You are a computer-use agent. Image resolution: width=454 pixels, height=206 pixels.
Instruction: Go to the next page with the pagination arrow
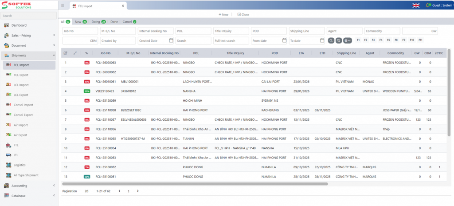(x=138, y=191)
